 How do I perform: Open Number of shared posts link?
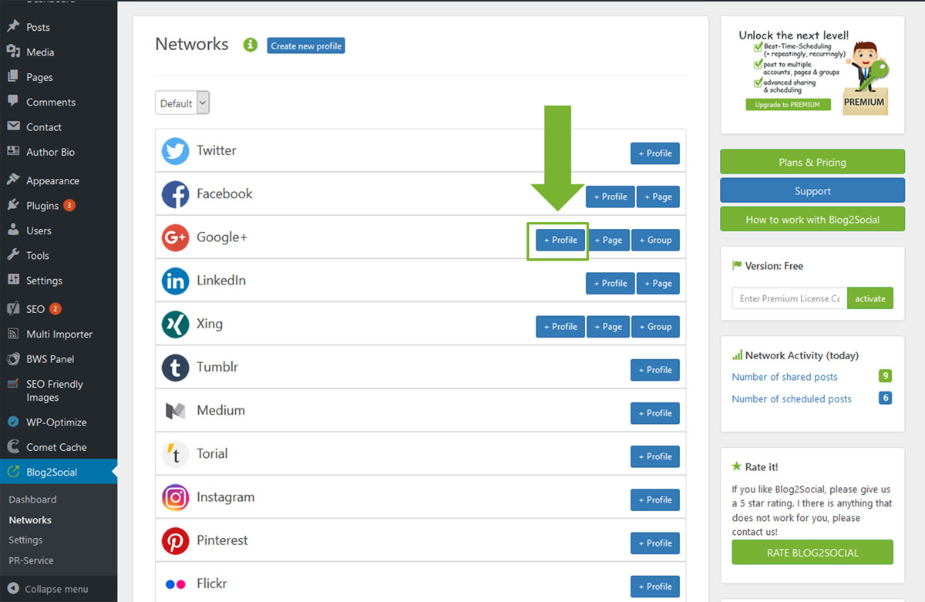coord(785,377)
